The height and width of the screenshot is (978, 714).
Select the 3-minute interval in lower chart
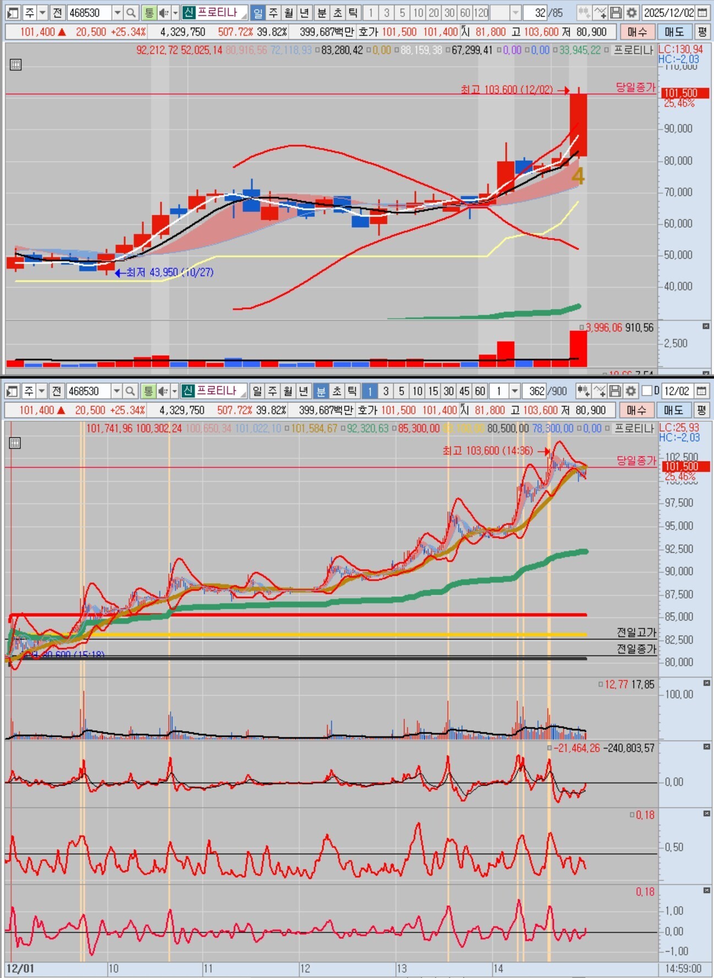[x=386, y=391]
